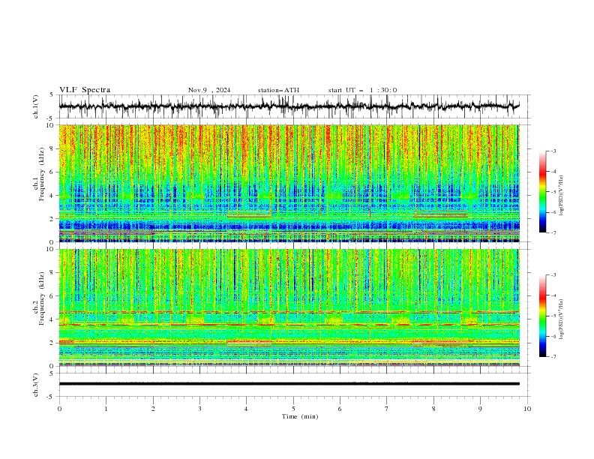The image size is (594, 459).
Task: Click the 'VLF Spectra' plot title
Action: point(85,90)
